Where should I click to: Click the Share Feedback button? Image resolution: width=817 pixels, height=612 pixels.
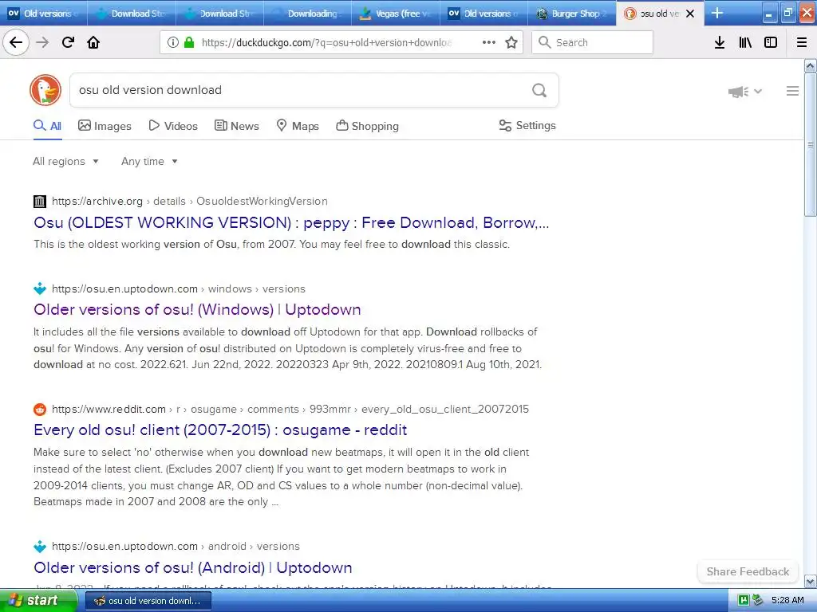(748, 571)
